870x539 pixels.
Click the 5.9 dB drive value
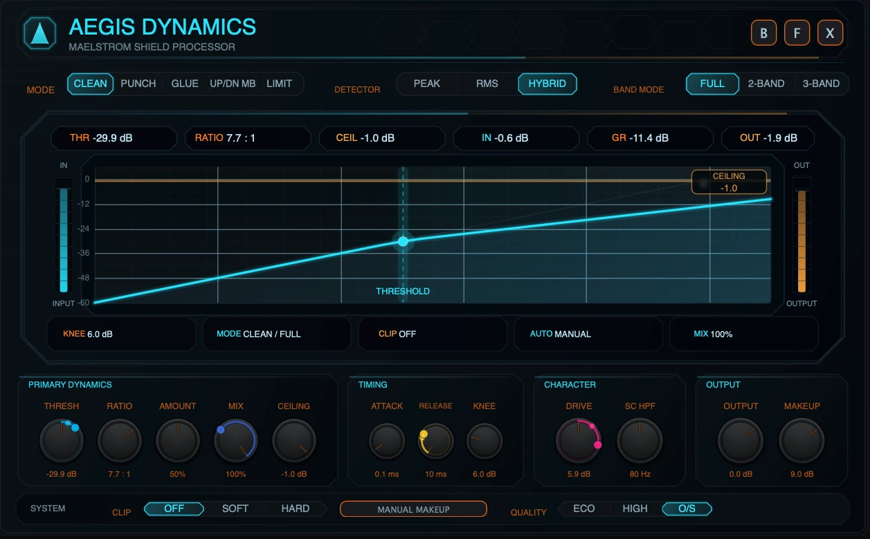coord(579,475)
